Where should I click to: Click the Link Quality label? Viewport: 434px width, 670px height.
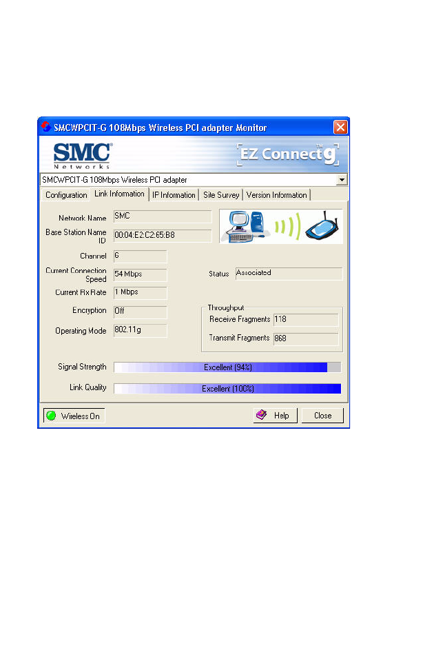(x=87, y=387)
